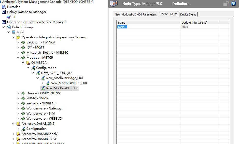The width and height of the screenshot is (239, 144).
Task: Click the ArchestrA.DASABCIP.5 server icon
Action: (18, 124)
